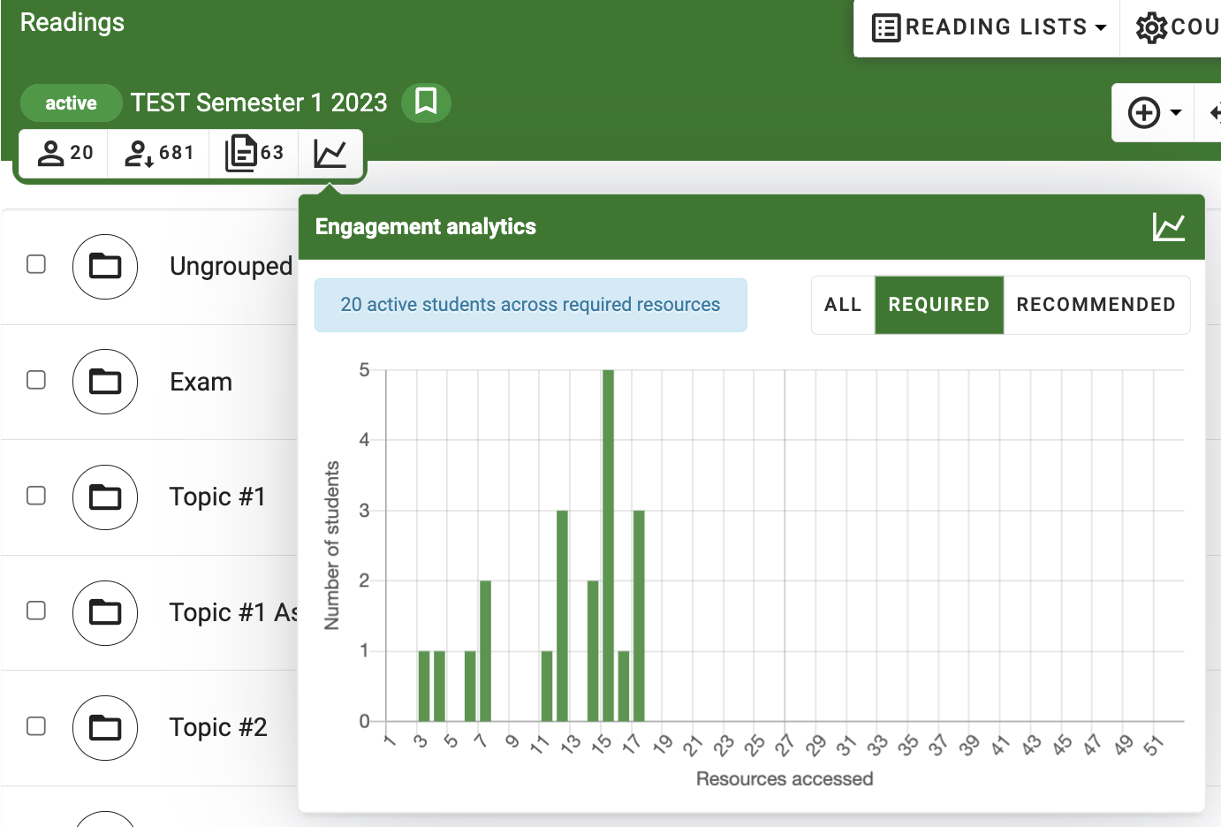Open the READING LISTS dropdown
The height and width of the screenshot is (827, 1221).
click(x=985, y=27)
